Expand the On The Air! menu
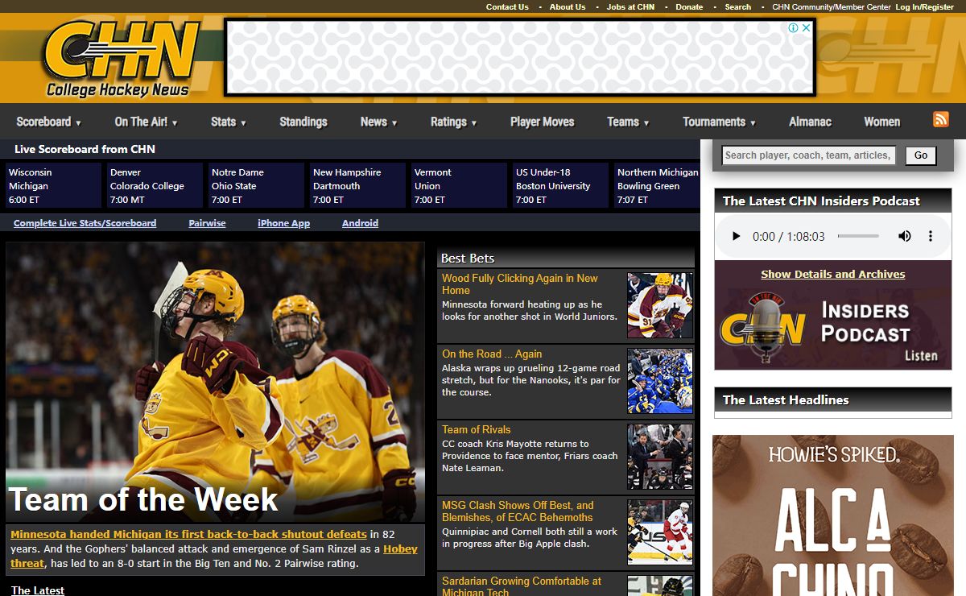 [147, 122]
